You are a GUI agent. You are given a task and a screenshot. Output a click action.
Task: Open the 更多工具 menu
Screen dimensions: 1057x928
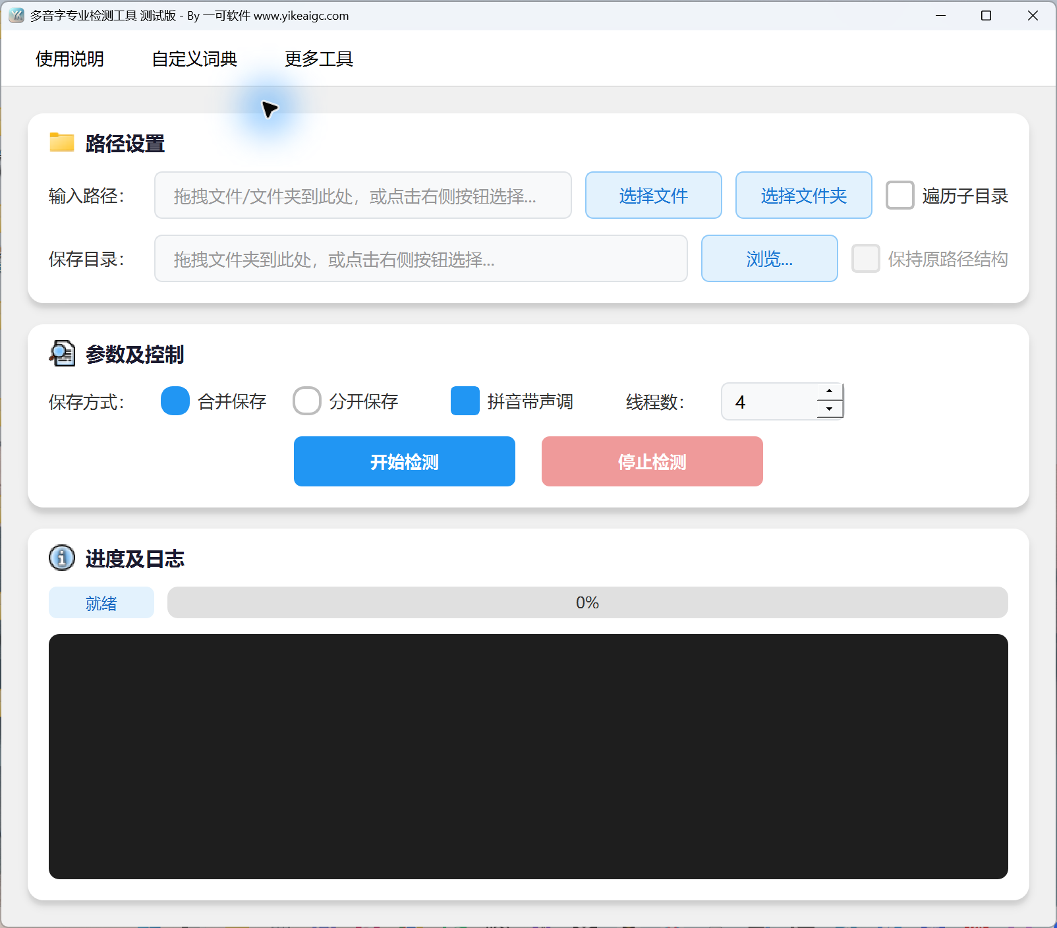click(319, 59)
